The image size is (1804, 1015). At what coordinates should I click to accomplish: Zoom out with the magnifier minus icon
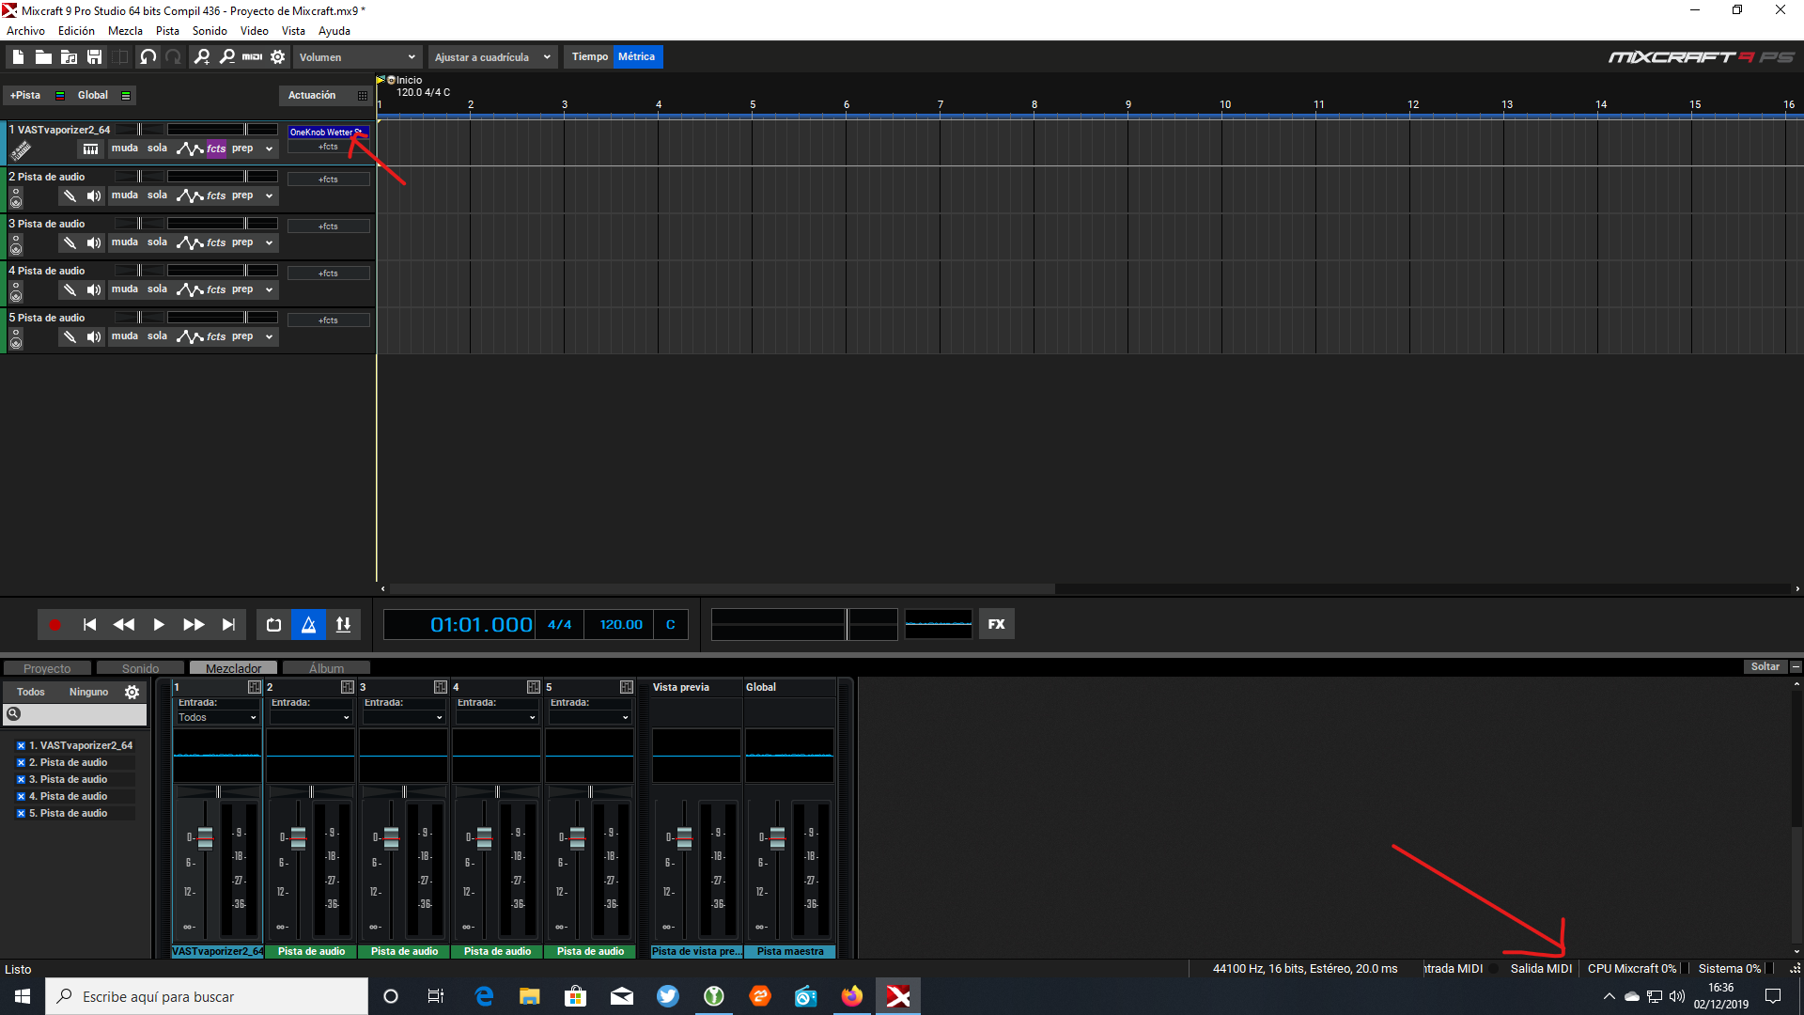(227, 57)
